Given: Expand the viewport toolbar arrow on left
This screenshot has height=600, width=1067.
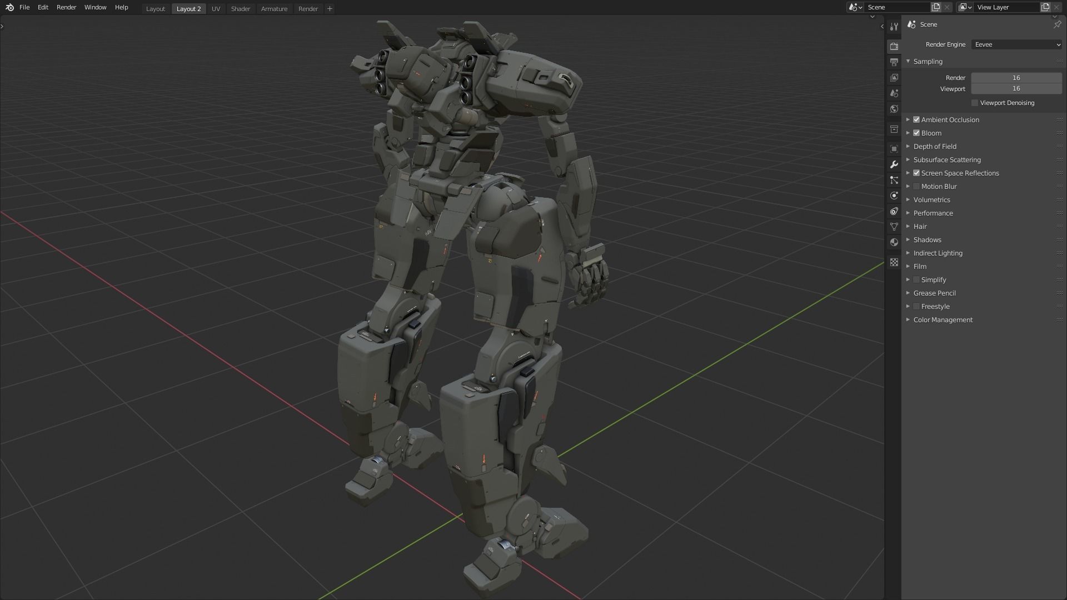Looking at the screenshot, I should pyautogui.click(x=3, y=26).
